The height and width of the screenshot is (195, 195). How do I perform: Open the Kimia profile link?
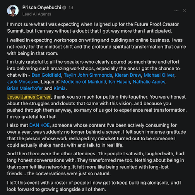click(60, 88)
